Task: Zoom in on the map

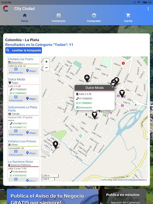Action: [x=46, y=62]
